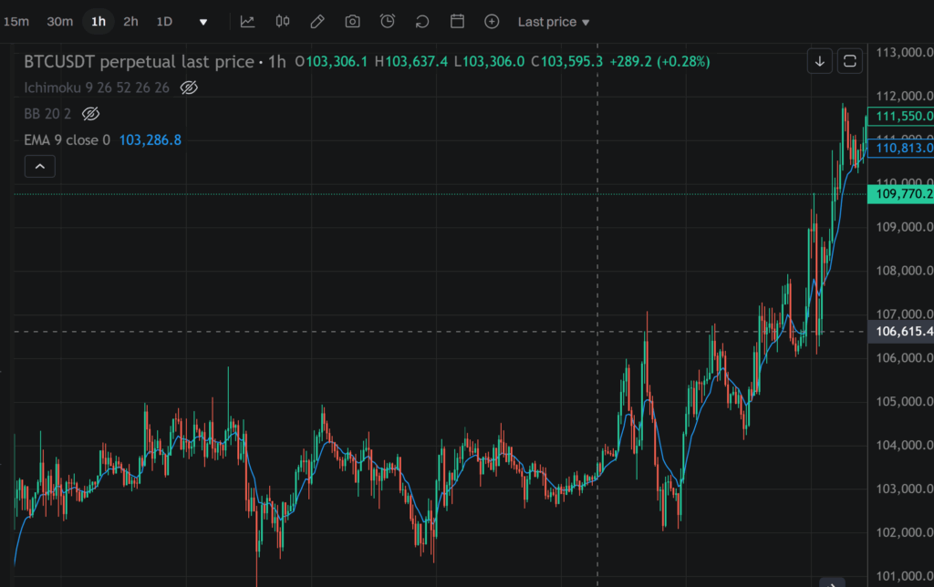Click the candlestick chart type icon
This screenshot has width=934, height=587.
(283, 21)
